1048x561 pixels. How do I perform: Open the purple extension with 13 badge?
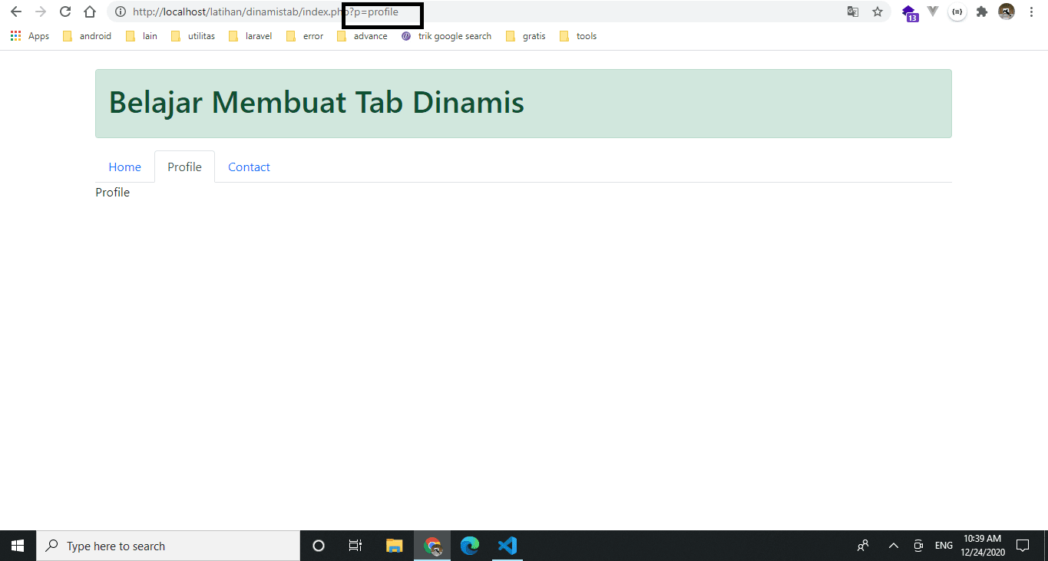(910, 12)
